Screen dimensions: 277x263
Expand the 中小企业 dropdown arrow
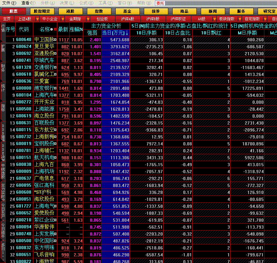pos(63,19)
